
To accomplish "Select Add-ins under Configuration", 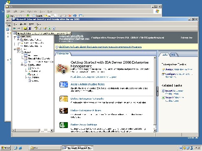I will tap(35, 77).
